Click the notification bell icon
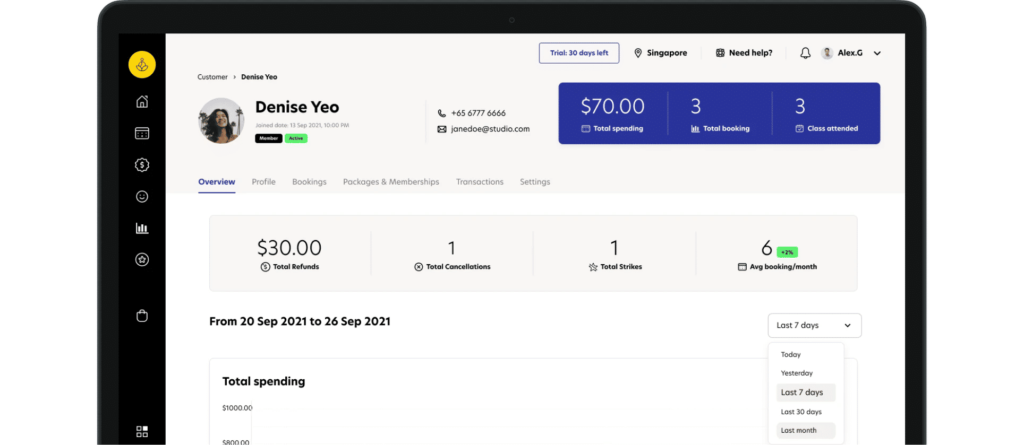The image size is (1024, 445). click(805, 53)
